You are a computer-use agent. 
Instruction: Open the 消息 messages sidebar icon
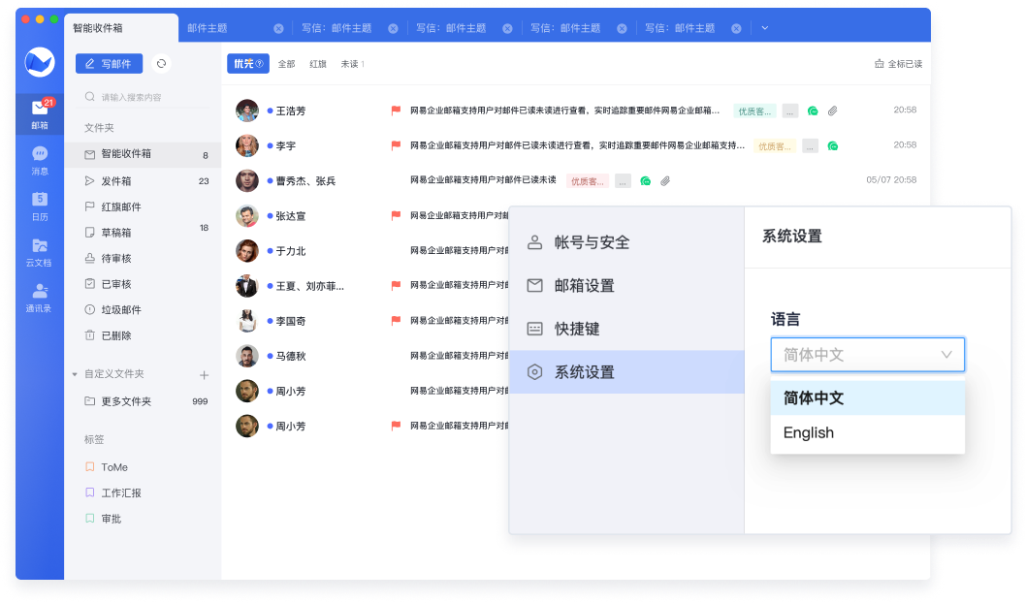pos(40,160)
